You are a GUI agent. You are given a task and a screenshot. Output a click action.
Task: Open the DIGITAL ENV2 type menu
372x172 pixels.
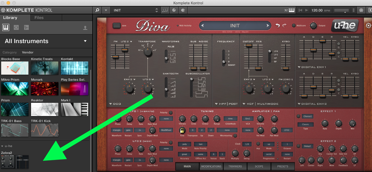pos(312,104)
